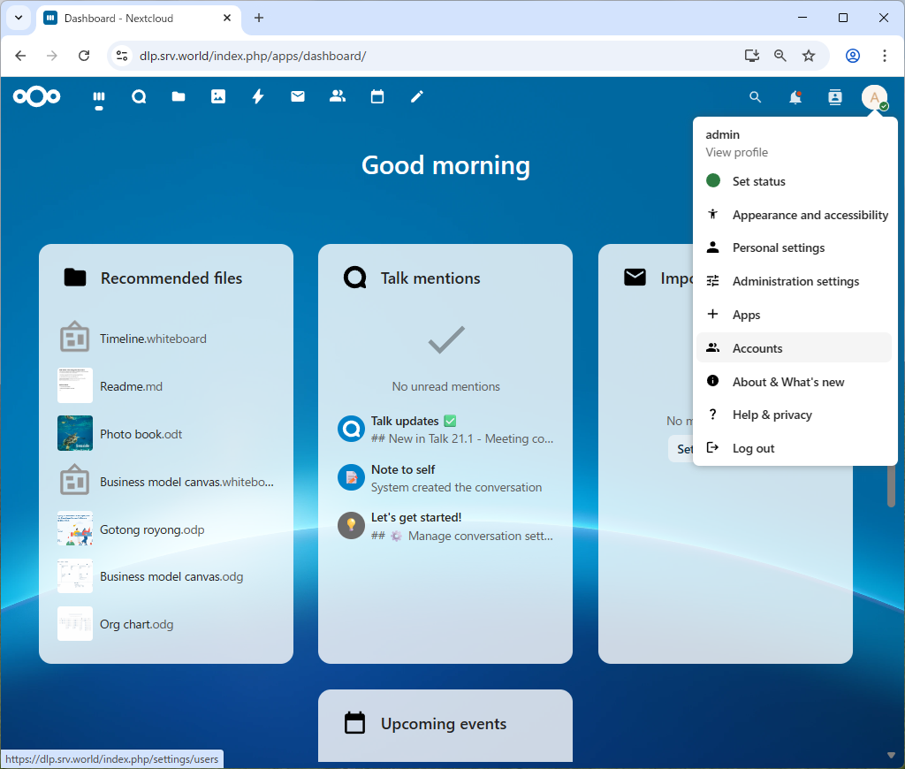Open the Mail envelope icon in header
Viewport: 905px width, 769px height.
(x=298, y=97)
